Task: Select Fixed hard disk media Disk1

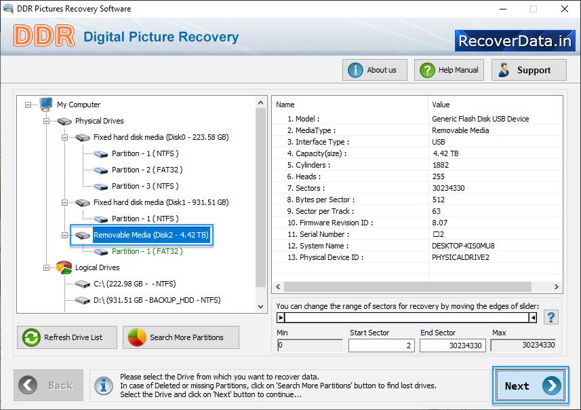Action: point(161,202)
